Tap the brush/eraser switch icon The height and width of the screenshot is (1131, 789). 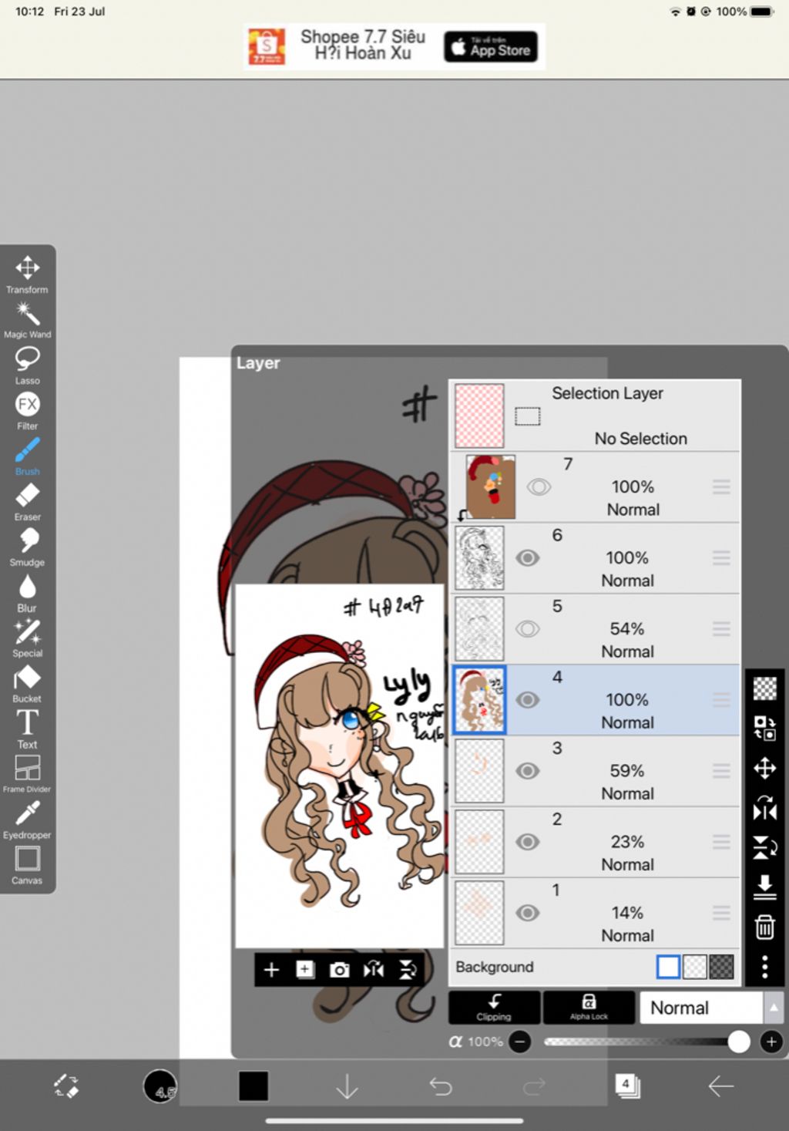pos(66,1086)
